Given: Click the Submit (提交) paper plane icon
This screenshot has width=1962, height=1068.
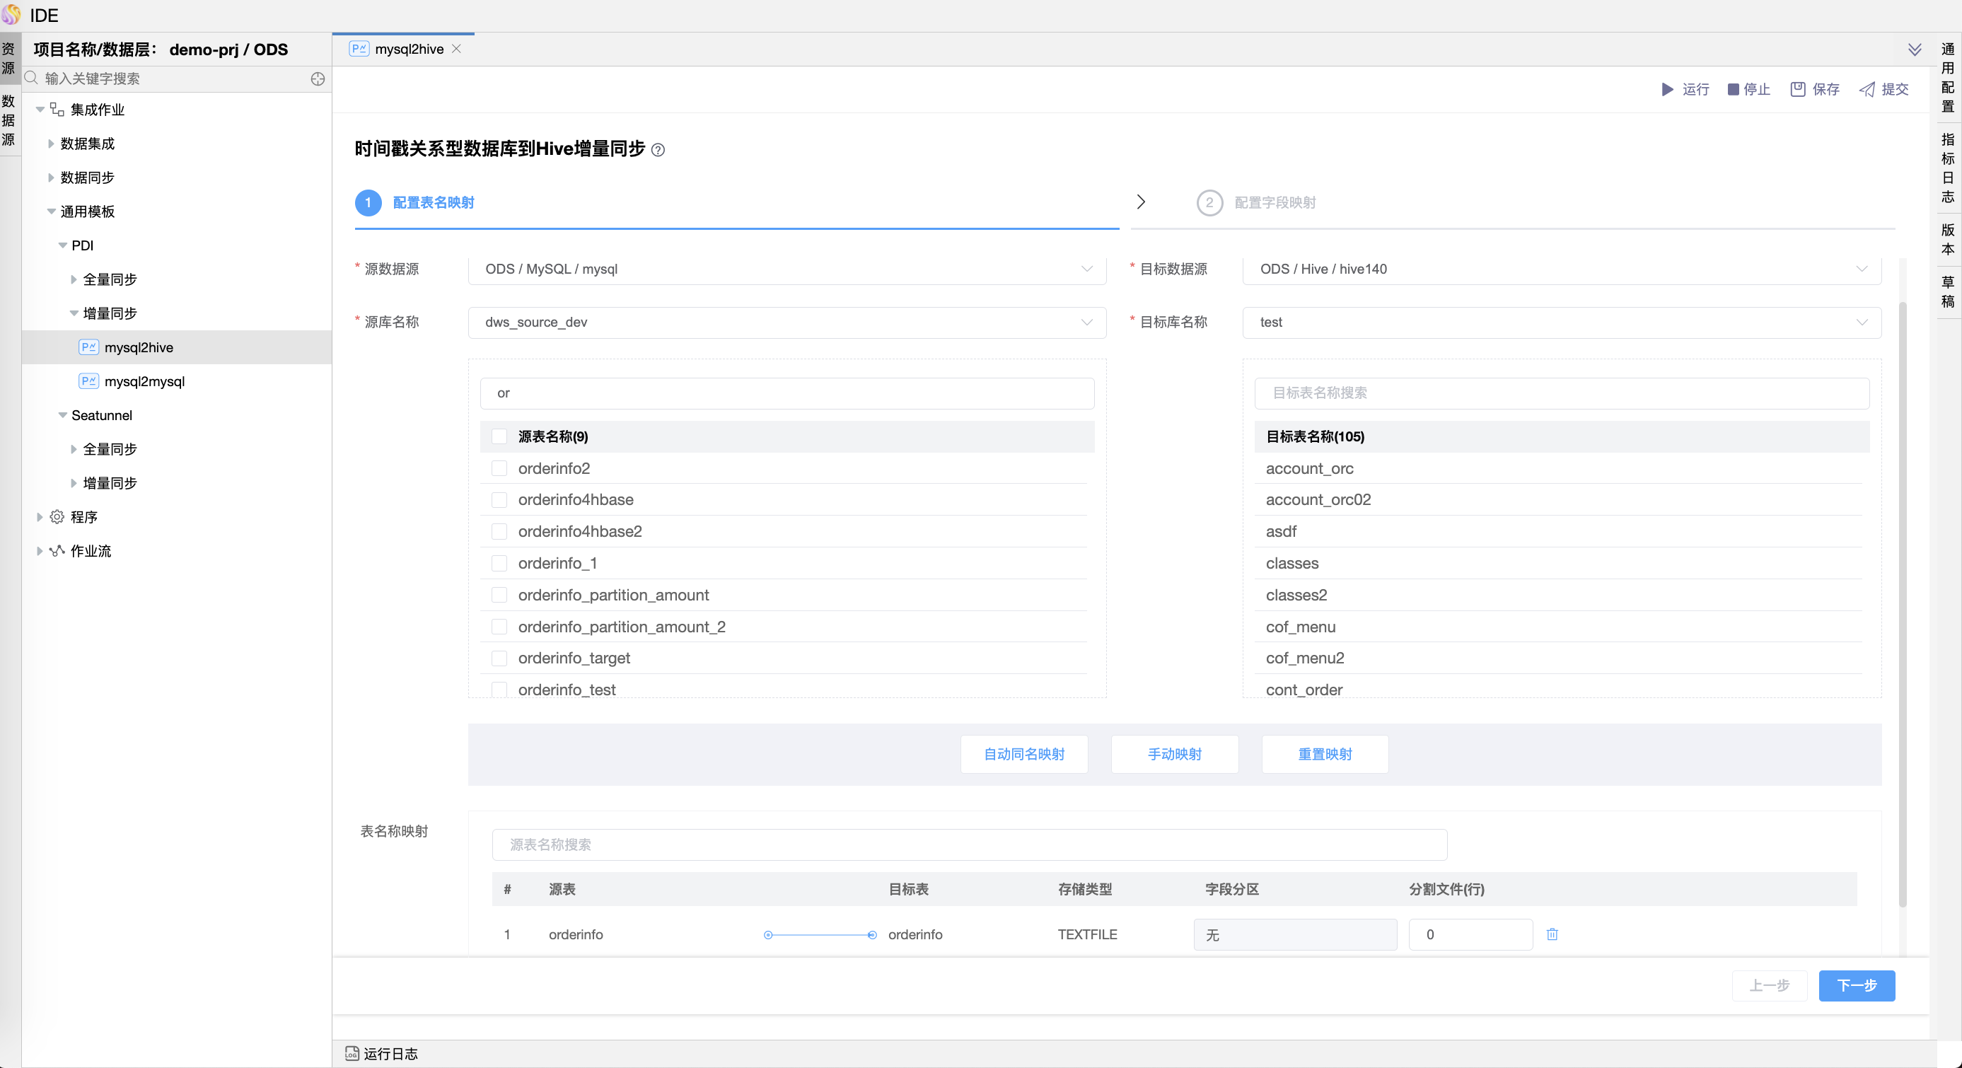Looking at the screenshot, I should click(1867, 89).
